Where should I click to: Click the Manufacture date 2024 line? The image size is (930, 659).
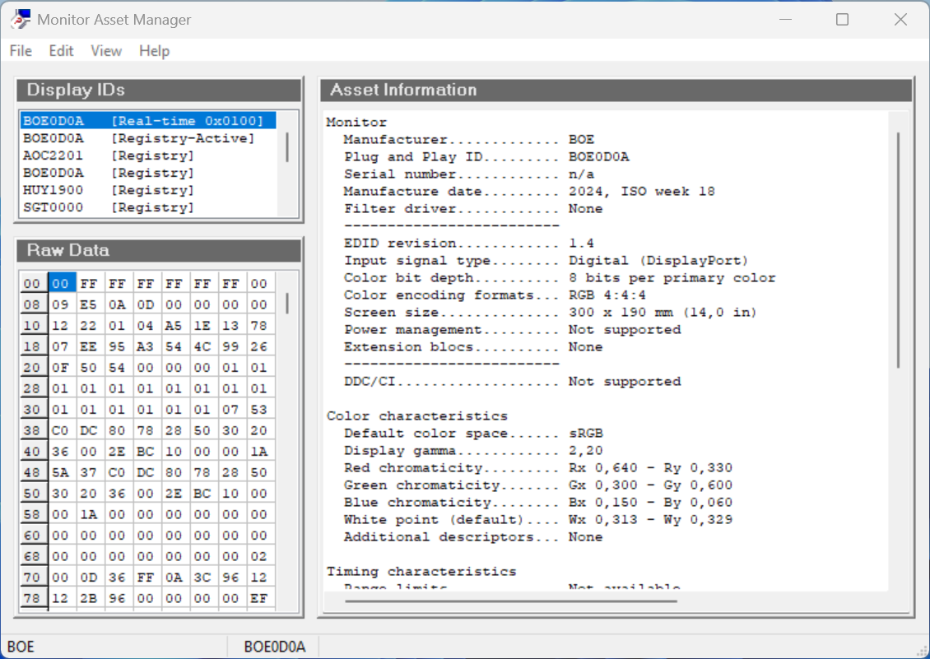tap(529, 192)
